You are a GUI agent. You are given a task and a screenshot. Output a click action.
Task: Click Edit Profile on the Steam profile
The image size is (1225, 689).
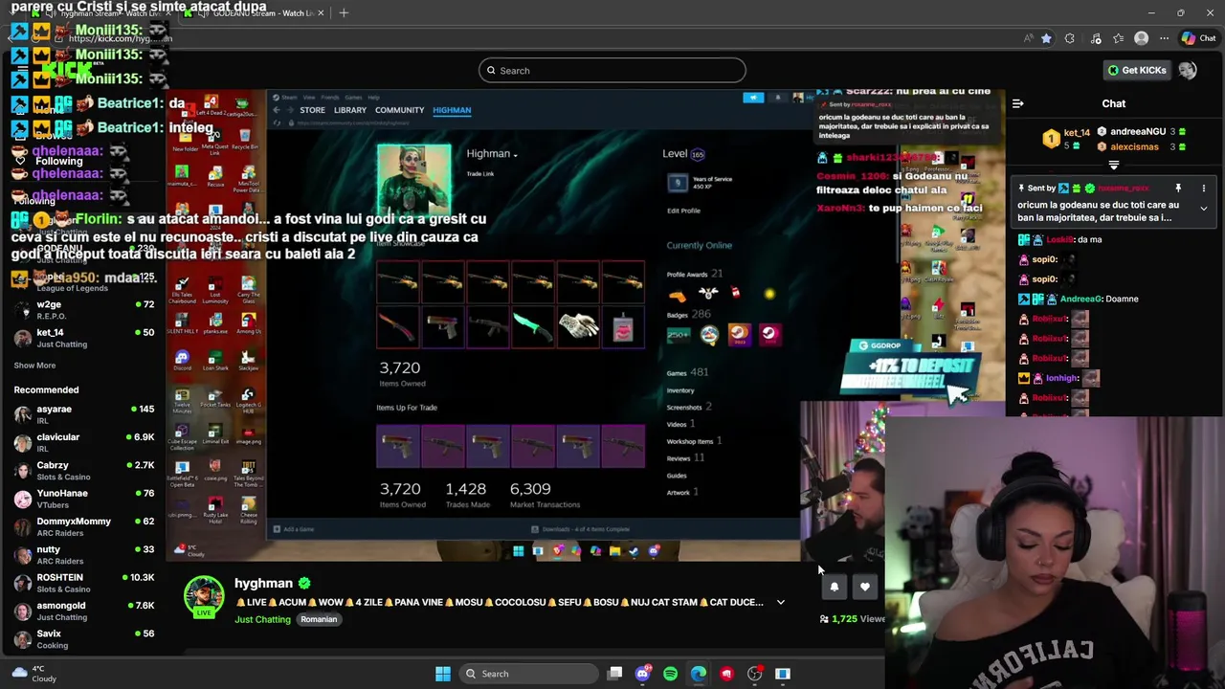[683, 211]
